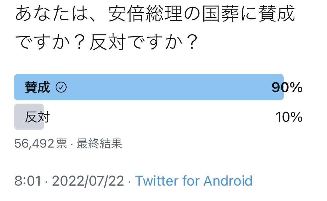This screenshot has width=327, height=201.
Task: Click the gray portion of the 反対 bar
Action: (29, 117)
